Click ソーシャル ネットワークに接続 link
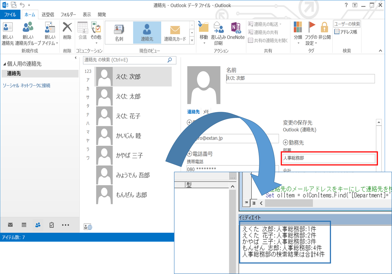The width and height of the screenshot is (392, 274). pos(27,86)
